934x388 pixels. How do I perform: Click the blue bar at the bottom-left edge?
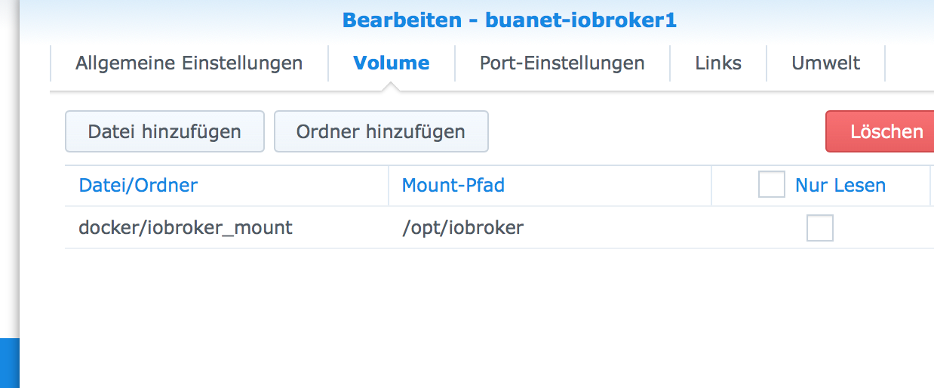coord(9,362)
